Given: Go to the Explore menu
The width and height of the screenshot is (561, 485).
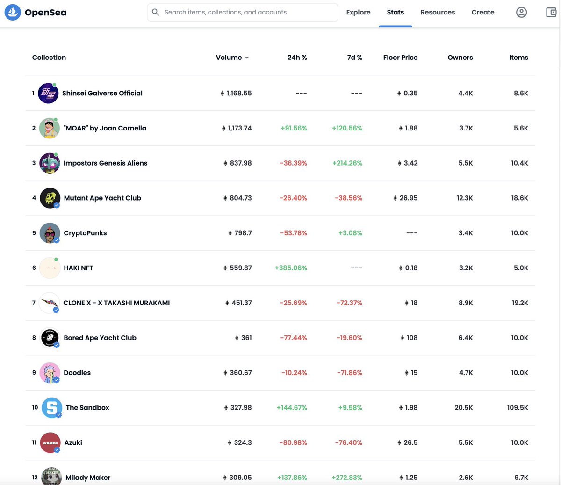Looking at the screenshot, I should 358,12.
